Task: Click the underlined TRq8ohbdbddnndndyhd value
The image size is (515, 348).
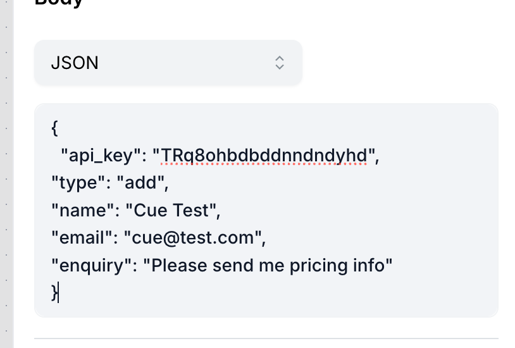Action: (x=264, y=156)
